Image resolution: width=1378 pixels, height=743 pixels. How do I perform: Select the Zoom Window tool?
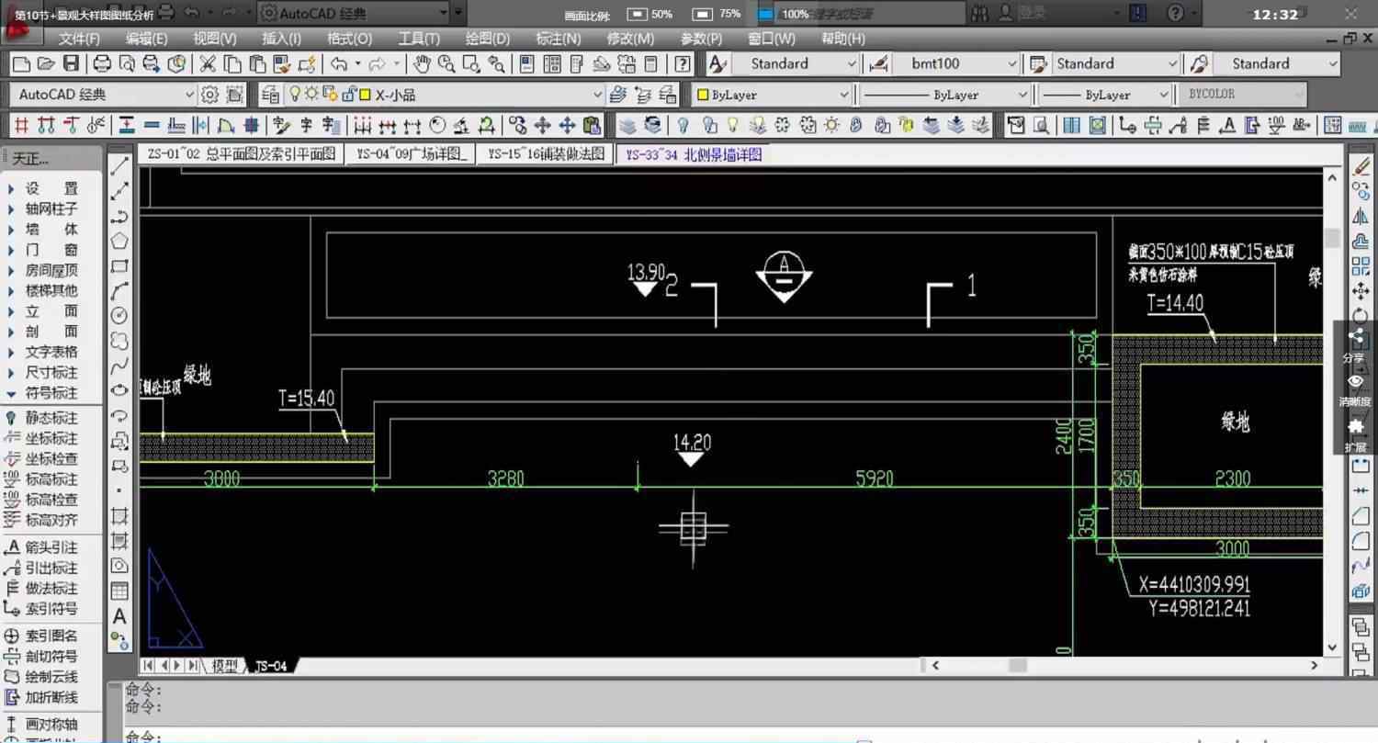point(471,64)
